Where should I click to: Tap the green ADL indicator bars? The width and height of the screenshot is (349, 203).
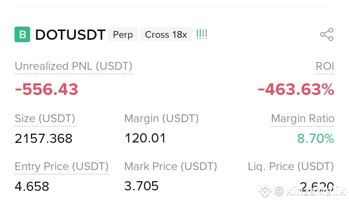tap(202, 34)
